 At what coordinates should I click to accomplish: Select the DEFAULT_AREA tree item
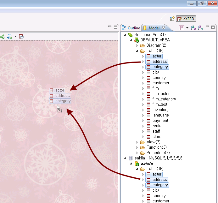(x=152, y=40)
